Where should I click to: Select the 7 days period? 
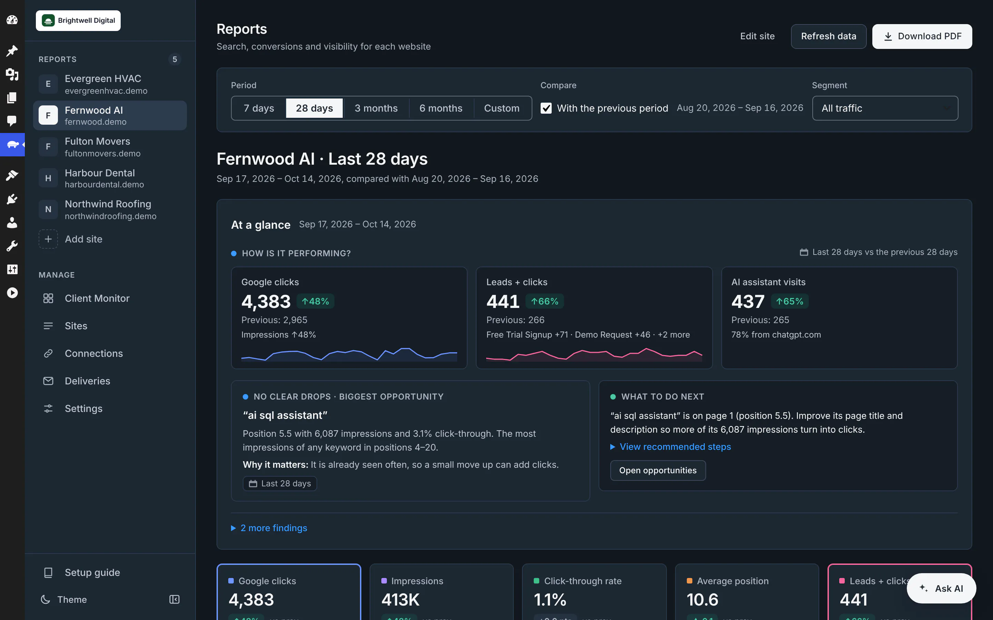(x=259, y=108)
